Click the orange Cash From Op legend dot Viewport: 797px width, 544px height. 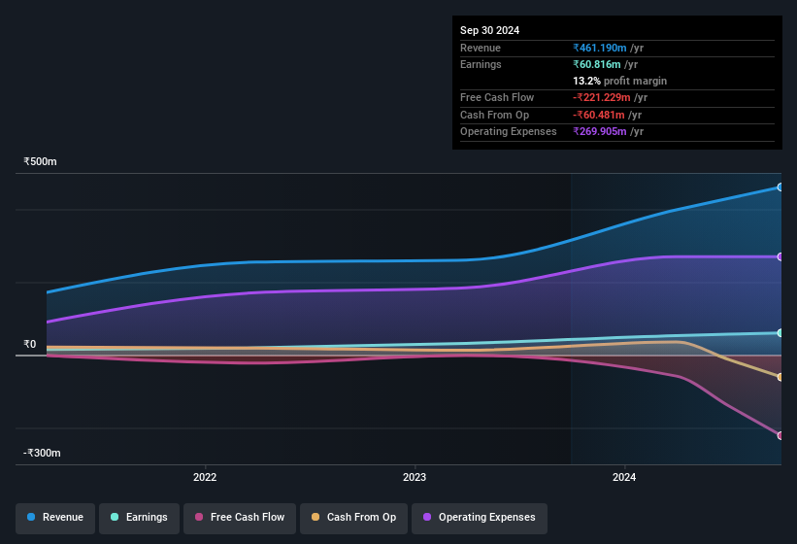pos(315,517)
